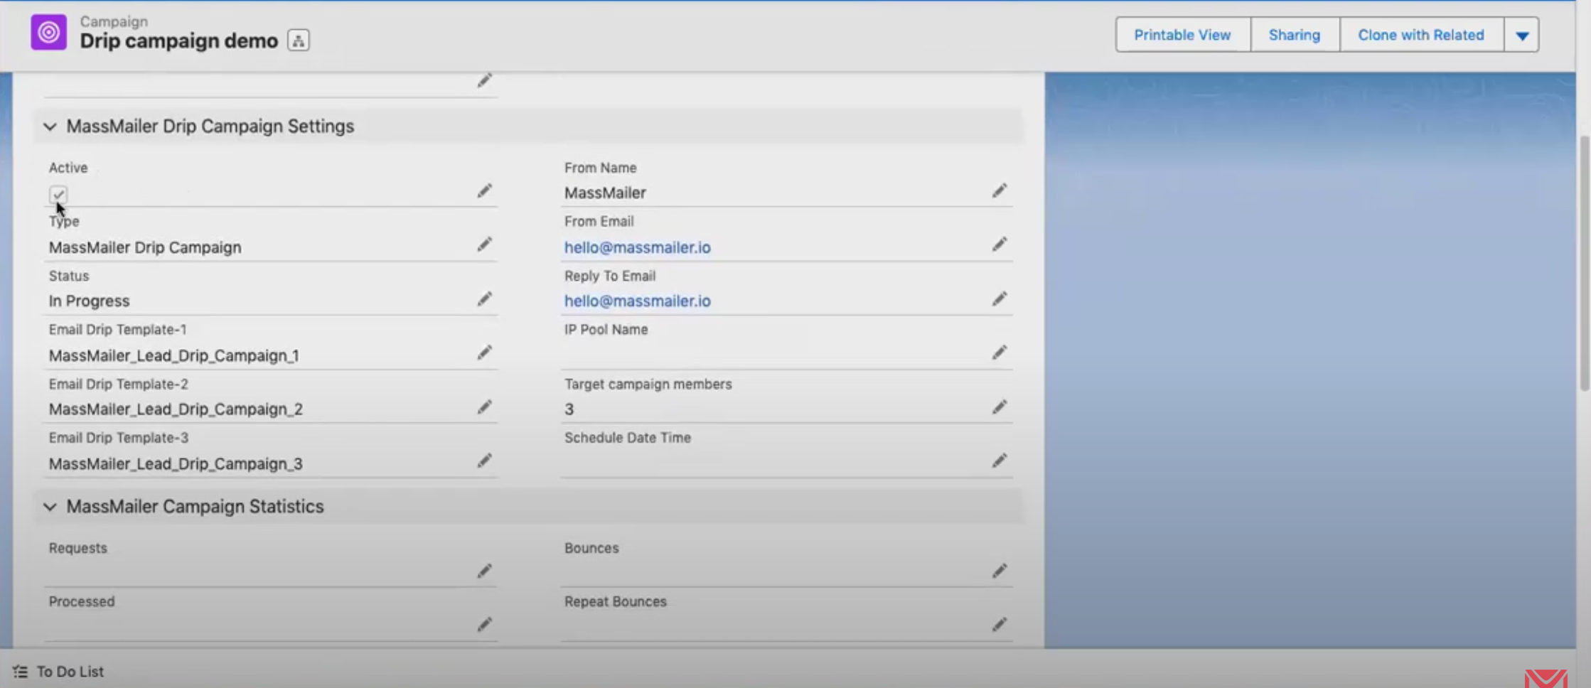This screenshot has height=688, width=1591.
Task: Edit the Active field pencil icon
Action: click(x=484, y=191)
